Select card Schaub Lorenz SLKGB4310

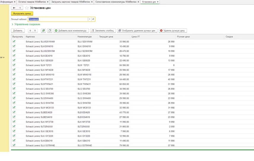coord(39,141)
